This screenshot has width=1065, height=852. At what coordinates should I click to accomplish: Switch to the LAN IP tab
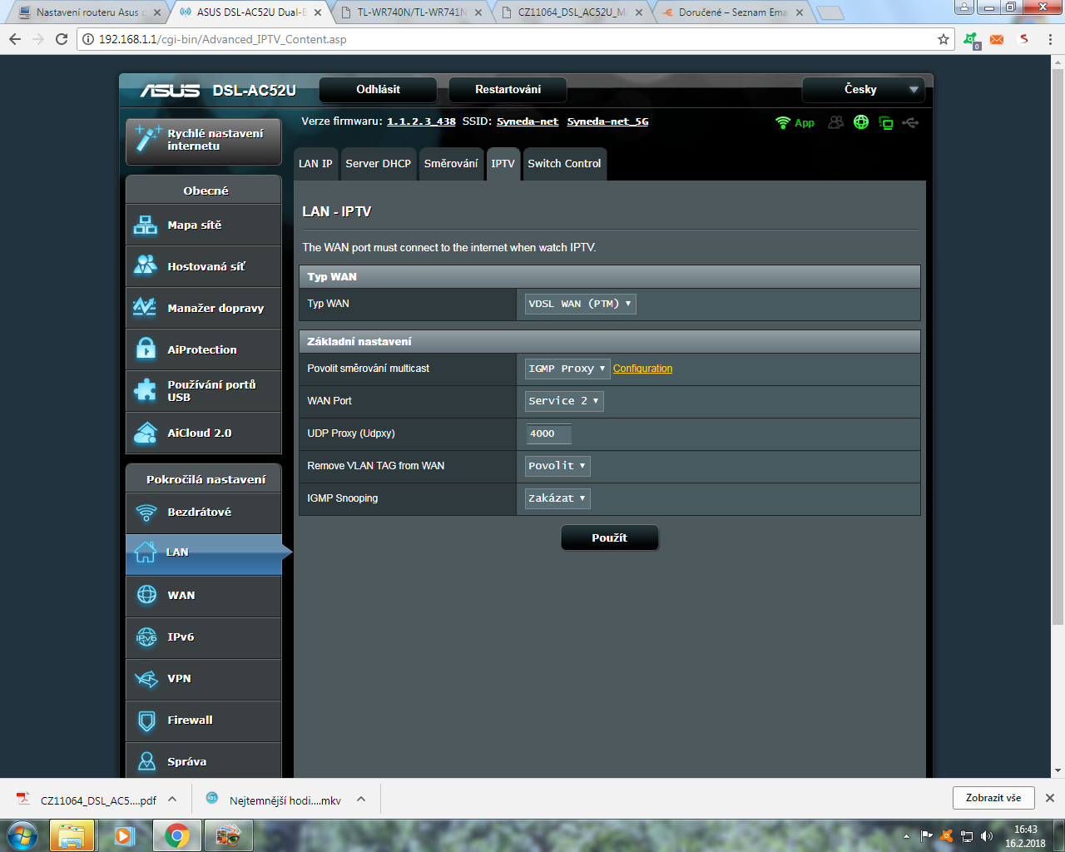[315, 164]
